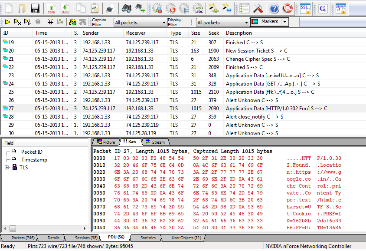Start capture with the yellow play arrow
This screenshot has width=366, height=251.
[x=8, y=22]
